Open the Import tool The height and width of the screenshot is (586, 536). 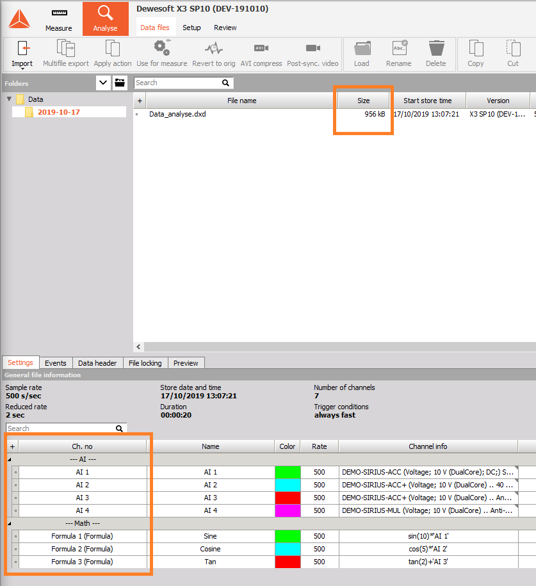22,54
